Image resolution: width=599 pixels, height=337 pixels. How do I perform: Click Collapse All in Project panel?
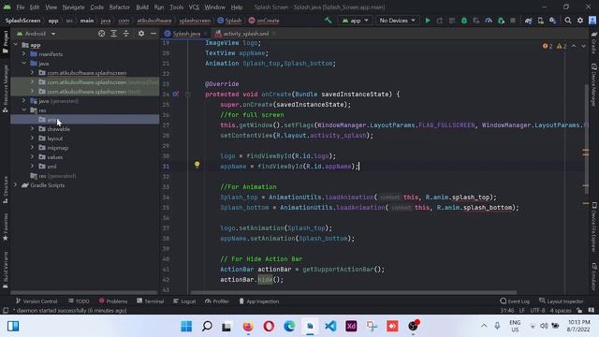tap(126, 34)
